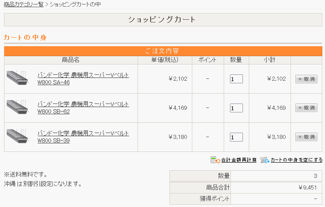Click the SA-46 belt product thumbnail
The image size is (325, 207).
[18, 79]
